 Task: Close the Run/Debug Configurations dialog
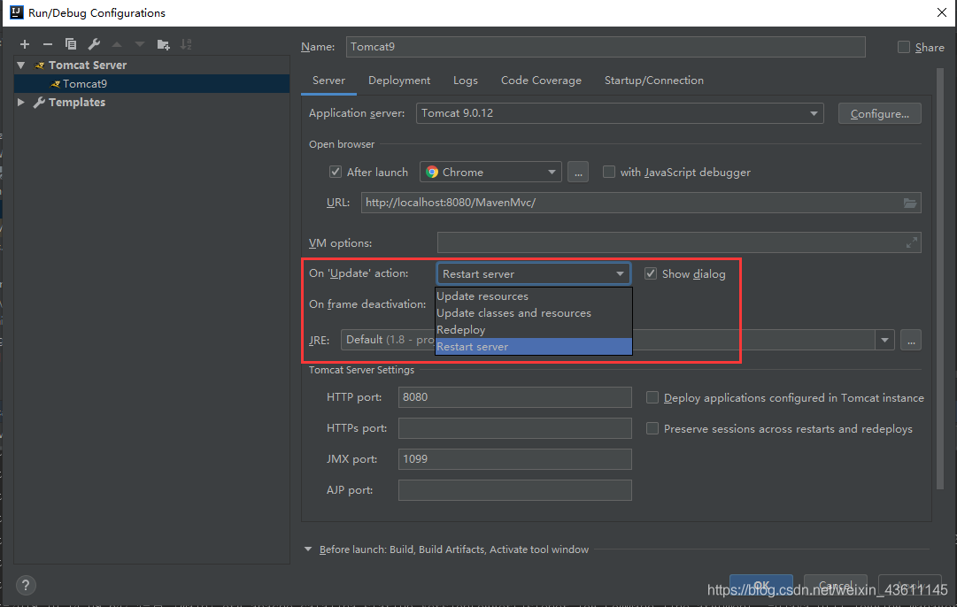[x=941, y=12]
